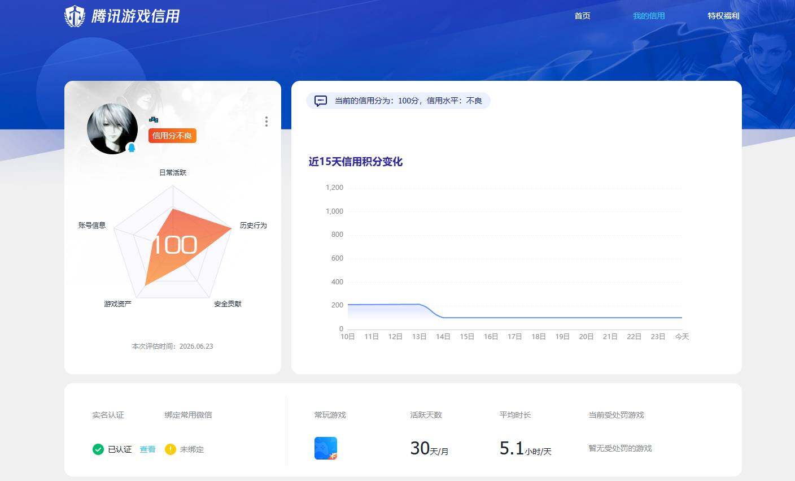Viewport: 795px width, 481px height.
Task: Click the 本次评估时间：2026.06.23 text
Action: pyautogui.click(x=173, y=346)
